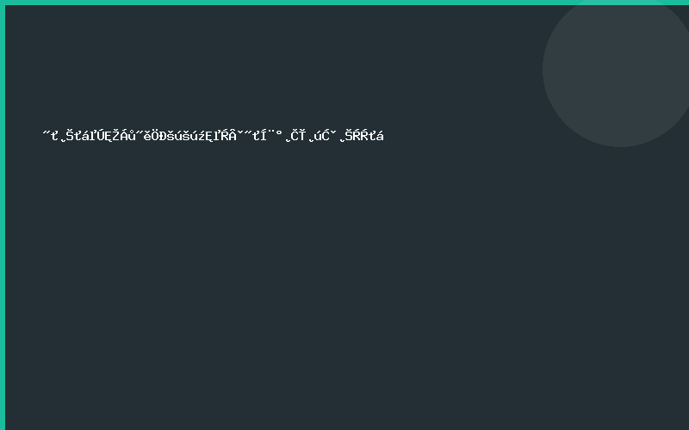Click the top-left corner where teal bars meet
The image size is (689, 430).
[3, 3]
